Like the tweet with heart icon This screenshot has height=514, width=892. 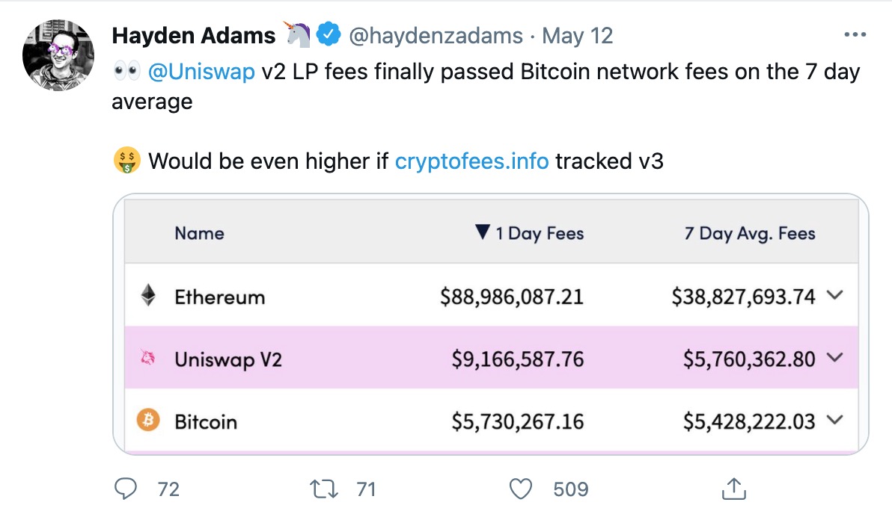pos(521,489)
